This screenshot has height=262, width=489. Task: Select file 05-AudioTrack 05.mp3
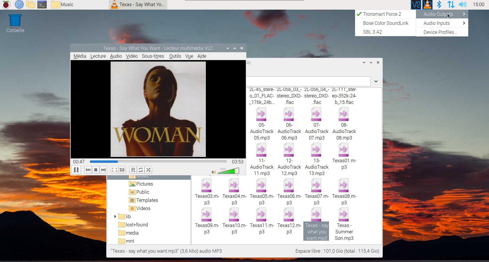click(262, 124)
